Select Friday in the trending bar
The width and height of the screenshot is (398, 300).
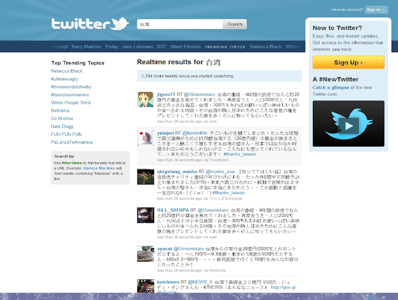[x=111, y=47]
